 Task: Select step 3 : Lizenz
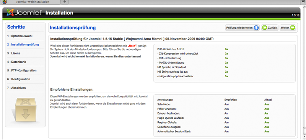click(14, 53)
